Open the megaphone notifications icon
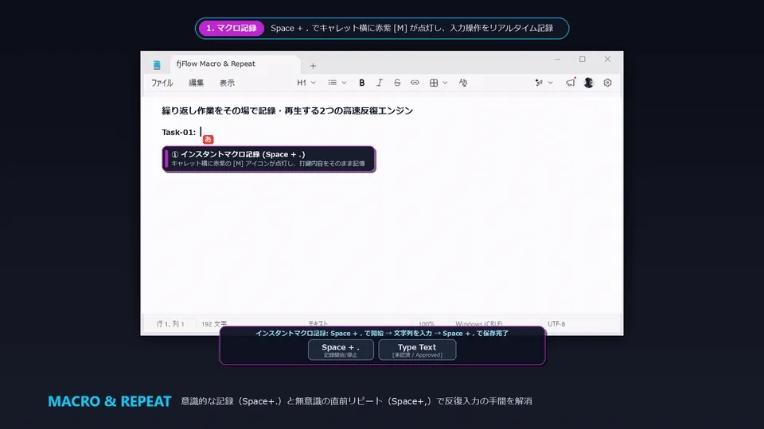The image size is (764, 429). pyautogui.click(x=570, y=83)
